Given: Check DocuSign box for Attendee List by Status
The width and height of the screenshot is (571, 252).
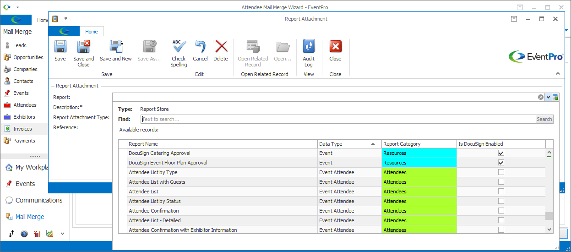Looking at the screenshot, I should 501,201.
